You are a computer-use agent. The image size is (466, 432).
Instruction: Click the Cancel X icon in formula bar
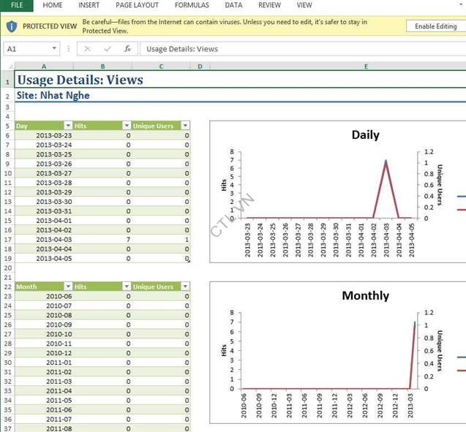[88, 49]
